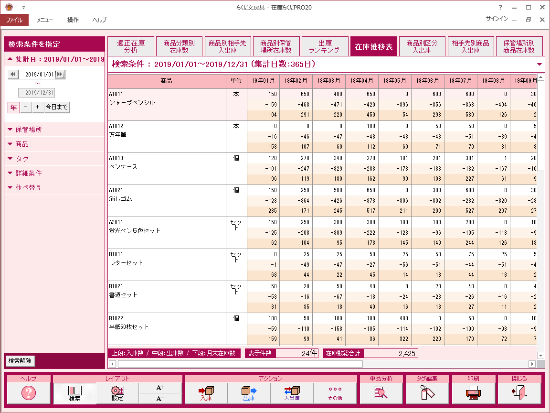The width and height of the screenshot is (550, 413).
Task: Switch to 保管場所別商品在庫数 tab
Action: [519, 46]
